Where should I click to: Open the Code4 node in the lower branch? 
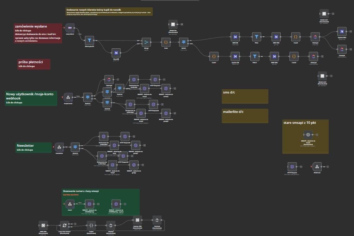click(x=214, y=56)
